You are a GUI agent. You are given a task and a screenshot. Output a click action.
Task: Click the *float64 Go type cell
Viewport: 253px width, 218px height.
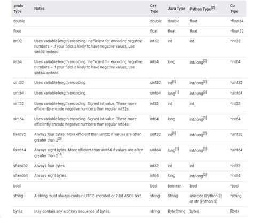237,21
